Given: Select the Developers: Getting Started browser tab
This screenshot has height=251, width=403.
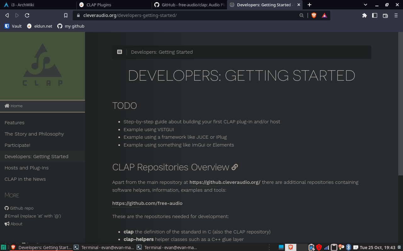Looking at the screenshot, I should [264, 5].
